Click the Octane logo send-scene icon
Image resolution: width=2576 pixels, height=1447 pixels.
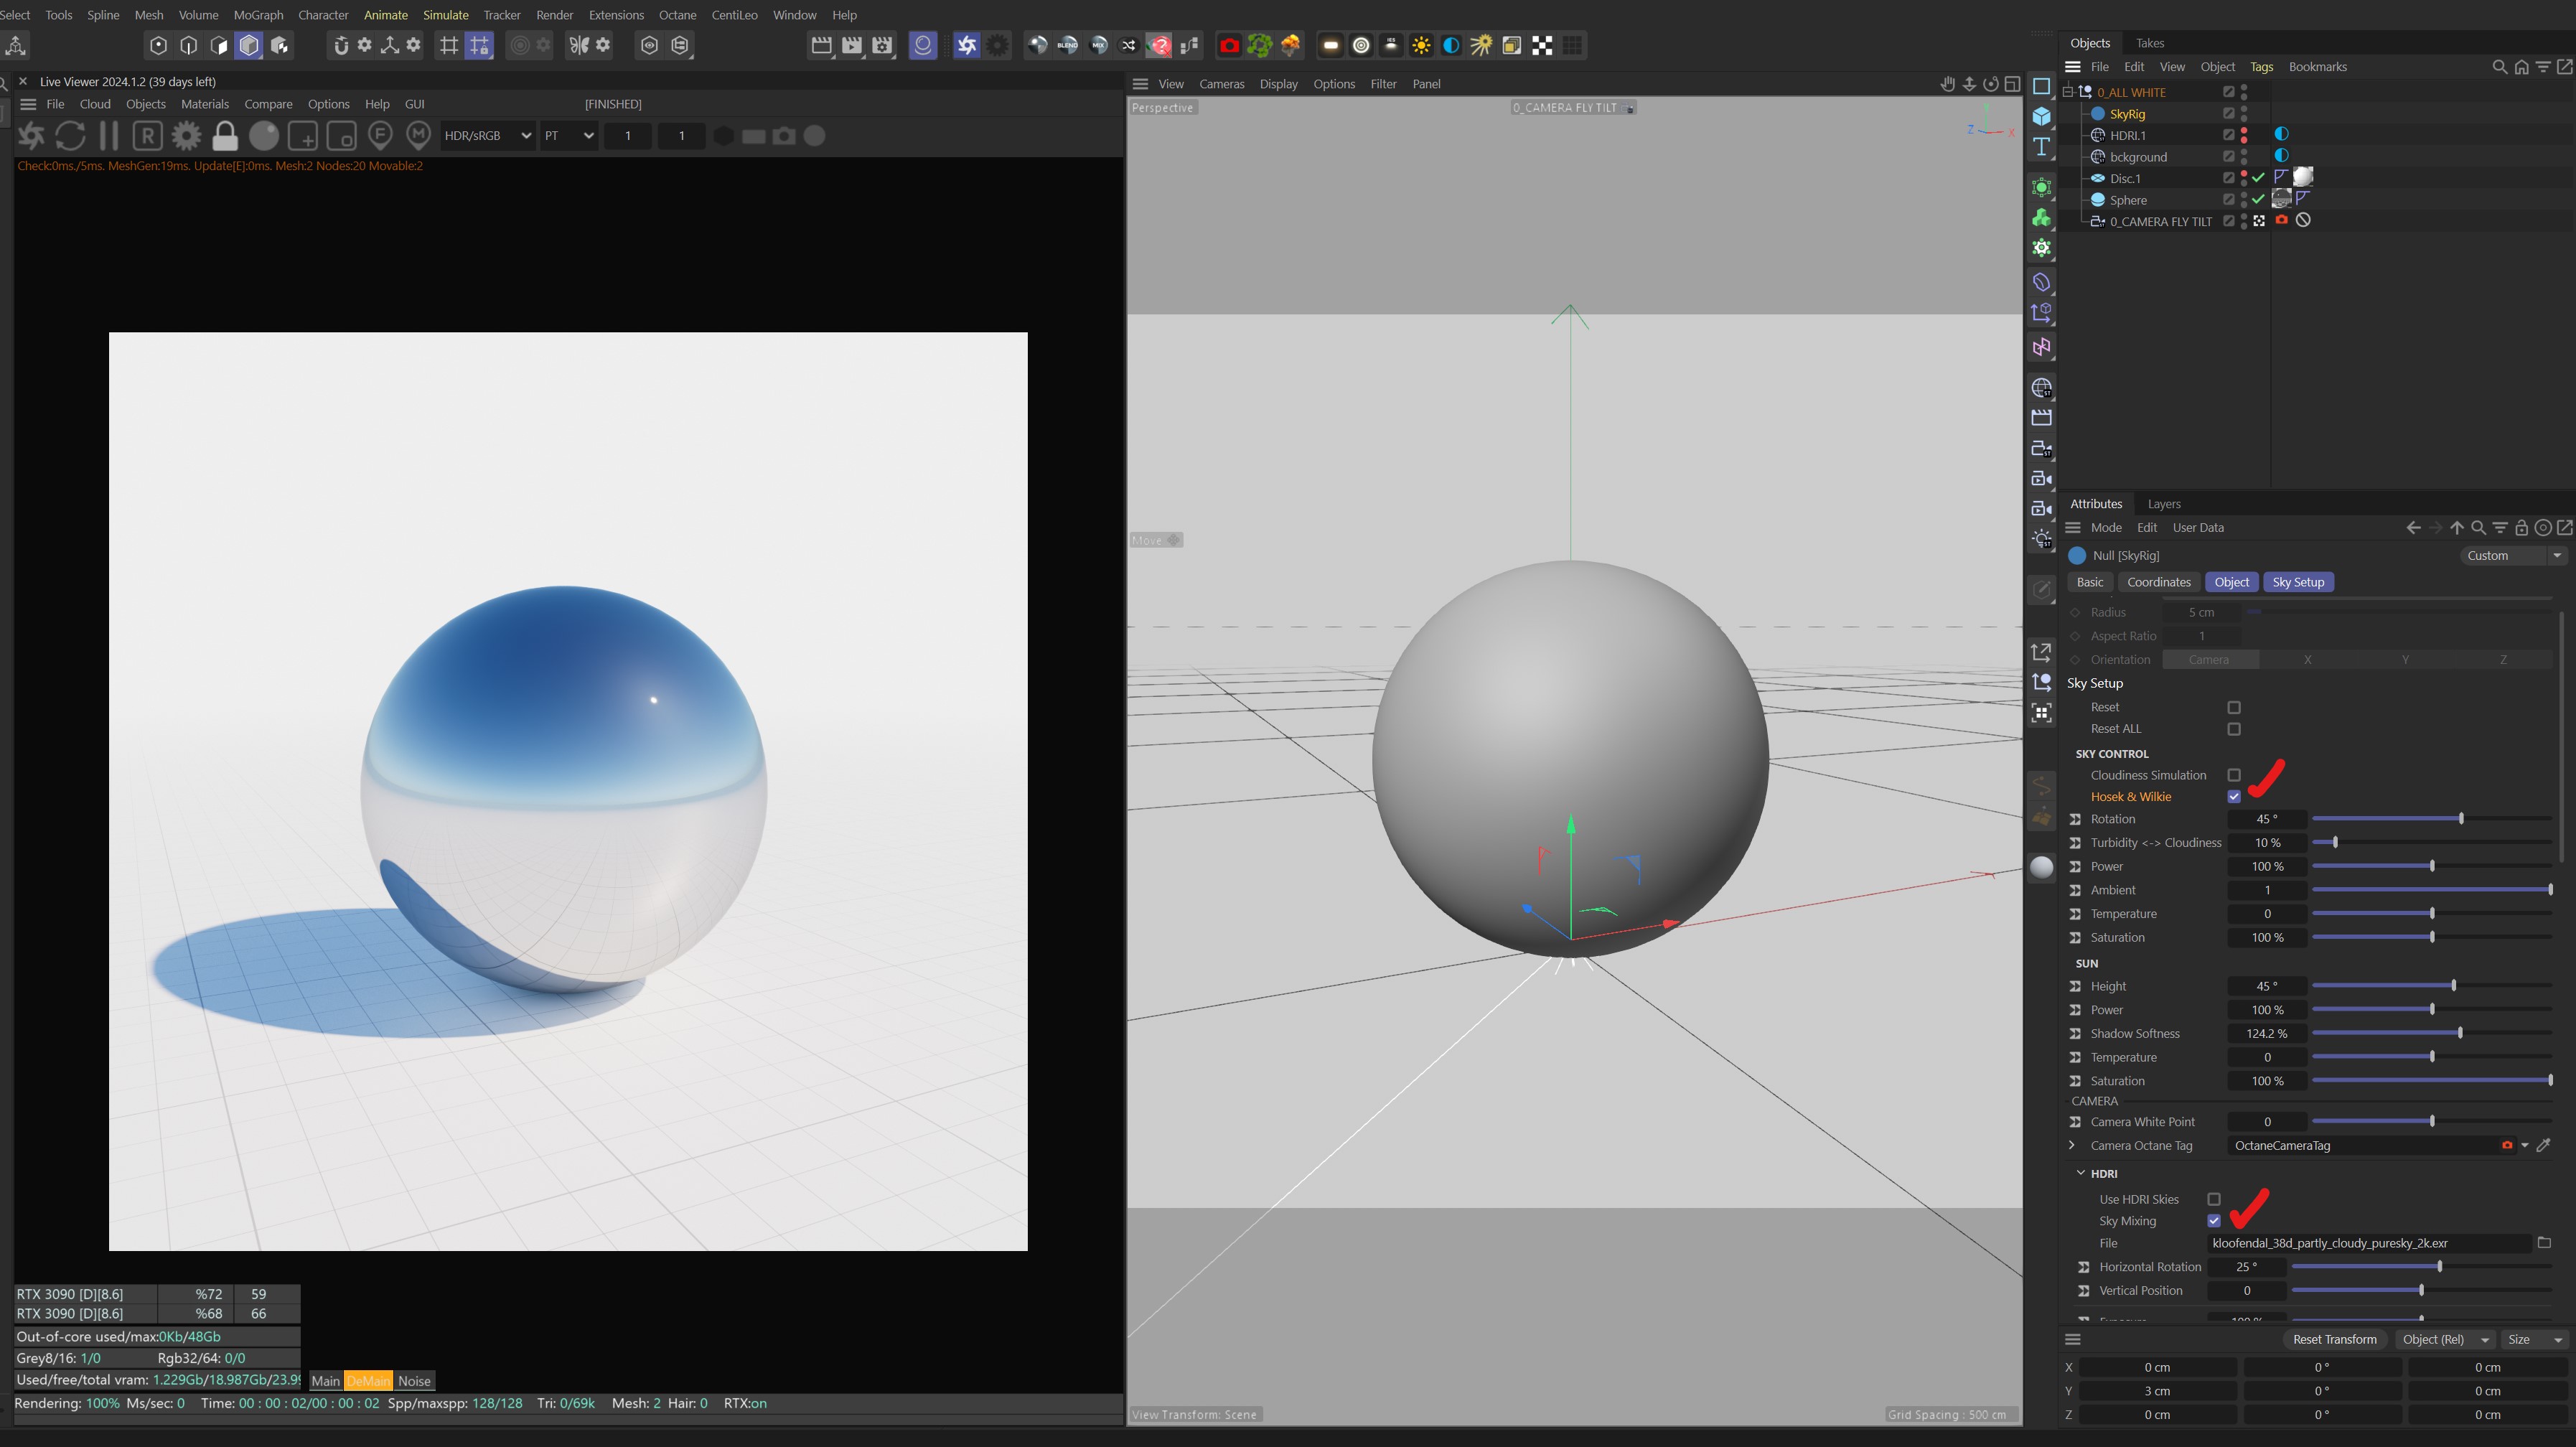[x=31, y=136]
